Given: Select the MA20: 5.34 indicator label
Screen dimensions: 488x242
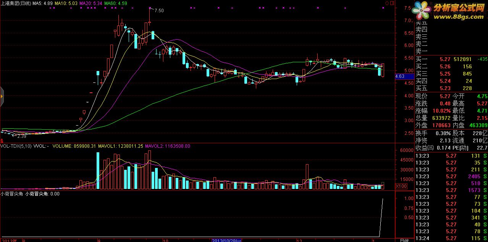Looking at the screenshot, I should [91, 3].
